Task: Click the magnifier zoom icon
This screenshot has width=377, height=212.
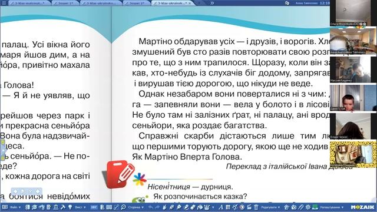Action: point(124,207)
